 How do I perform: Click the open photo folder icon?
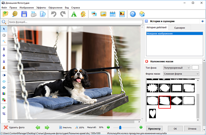[5, 14]
